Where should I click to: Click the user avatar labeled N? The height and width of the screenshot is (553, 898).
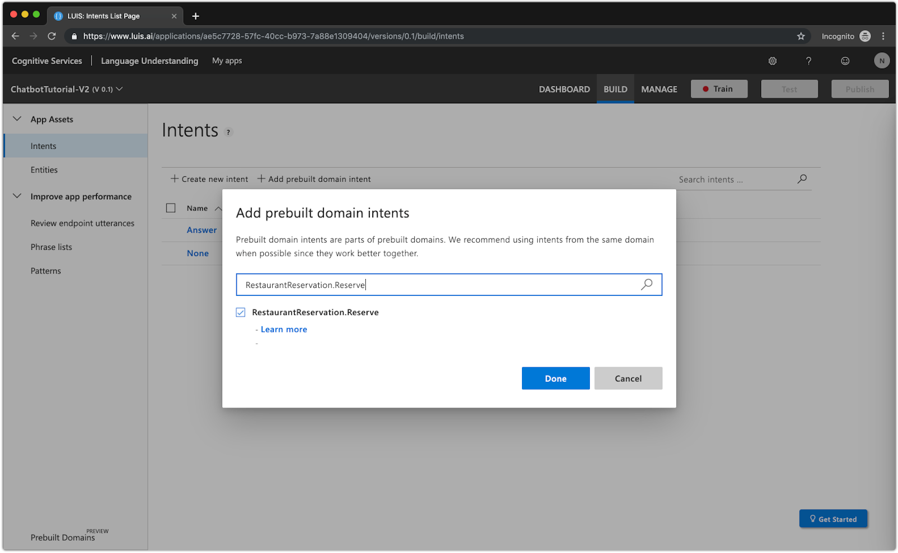(x=881, y=60)
